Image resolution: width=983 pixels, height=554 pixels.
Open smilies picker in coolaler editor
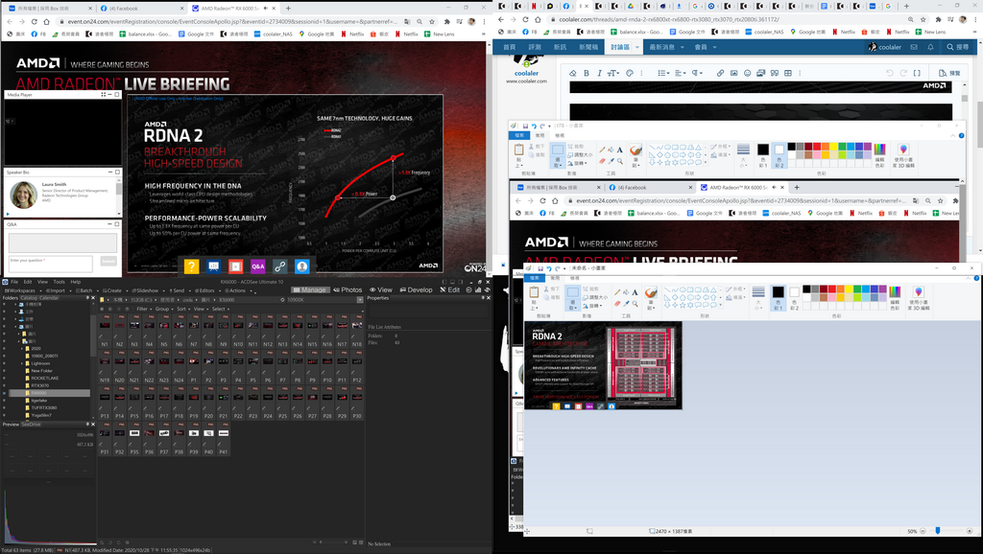(747, 73)
